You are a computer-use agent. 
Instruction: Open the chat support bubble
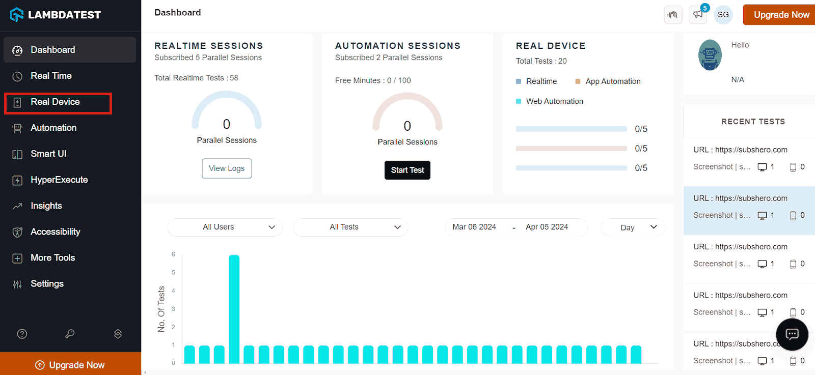click(x=792, y=334)
